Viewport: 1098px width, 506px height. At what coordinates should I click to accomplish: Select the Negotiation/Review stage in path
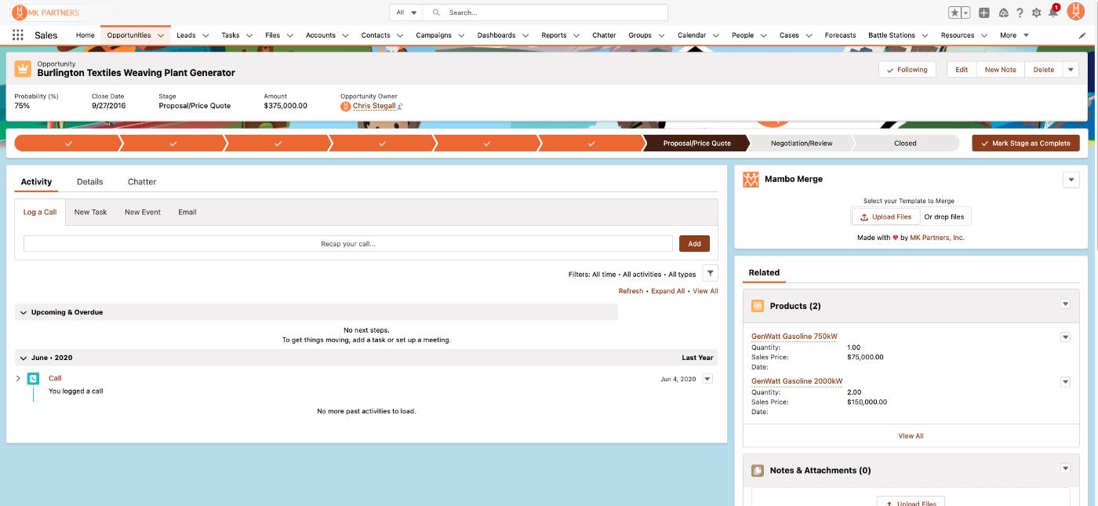801,144
